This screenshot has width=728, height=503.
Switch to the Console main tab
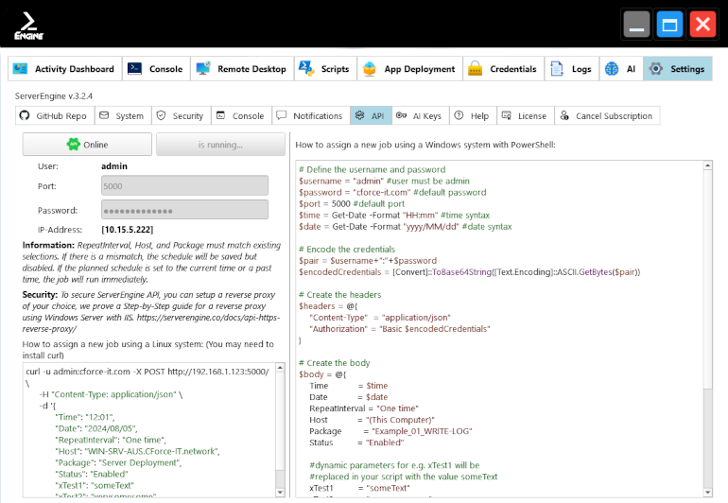coord(156,69)
